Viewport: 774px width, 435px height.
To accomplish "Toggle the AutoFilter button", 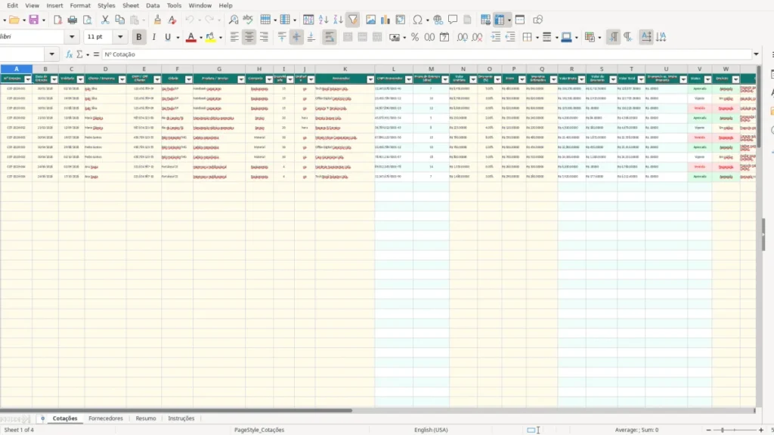I will 353,20.
